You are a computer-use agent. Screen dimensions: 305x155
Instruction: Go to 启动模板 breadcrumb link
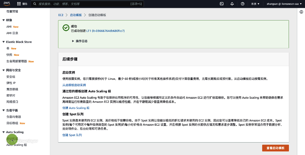pos(76,15)
